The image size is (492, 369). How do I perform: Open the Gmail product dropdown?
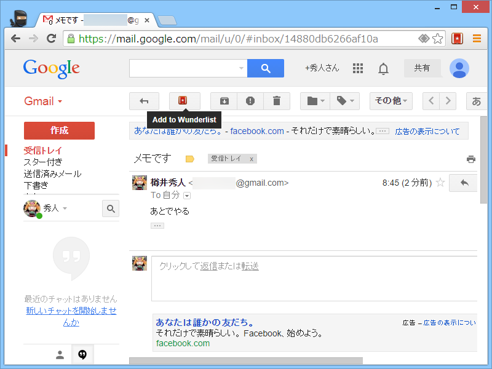click(x=43, y=101)
